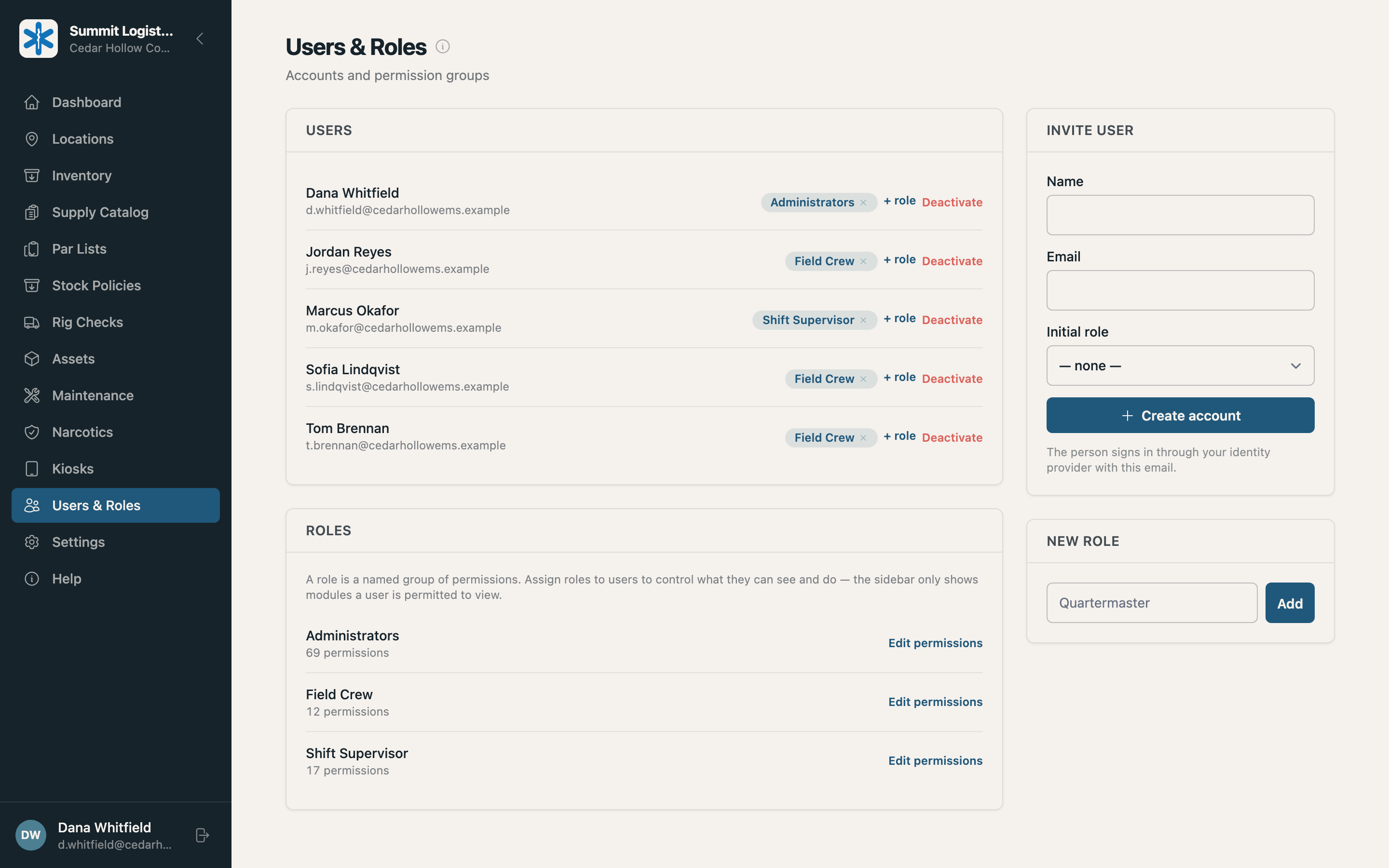Select Users & Roles in sidebar
Screen dimensions: 1389x868
pyautogui.click(x=115, y=505)
